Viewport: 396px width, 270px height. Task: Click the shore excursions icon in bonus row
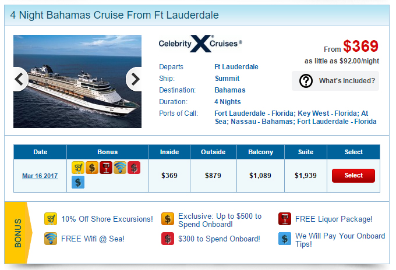78,168
